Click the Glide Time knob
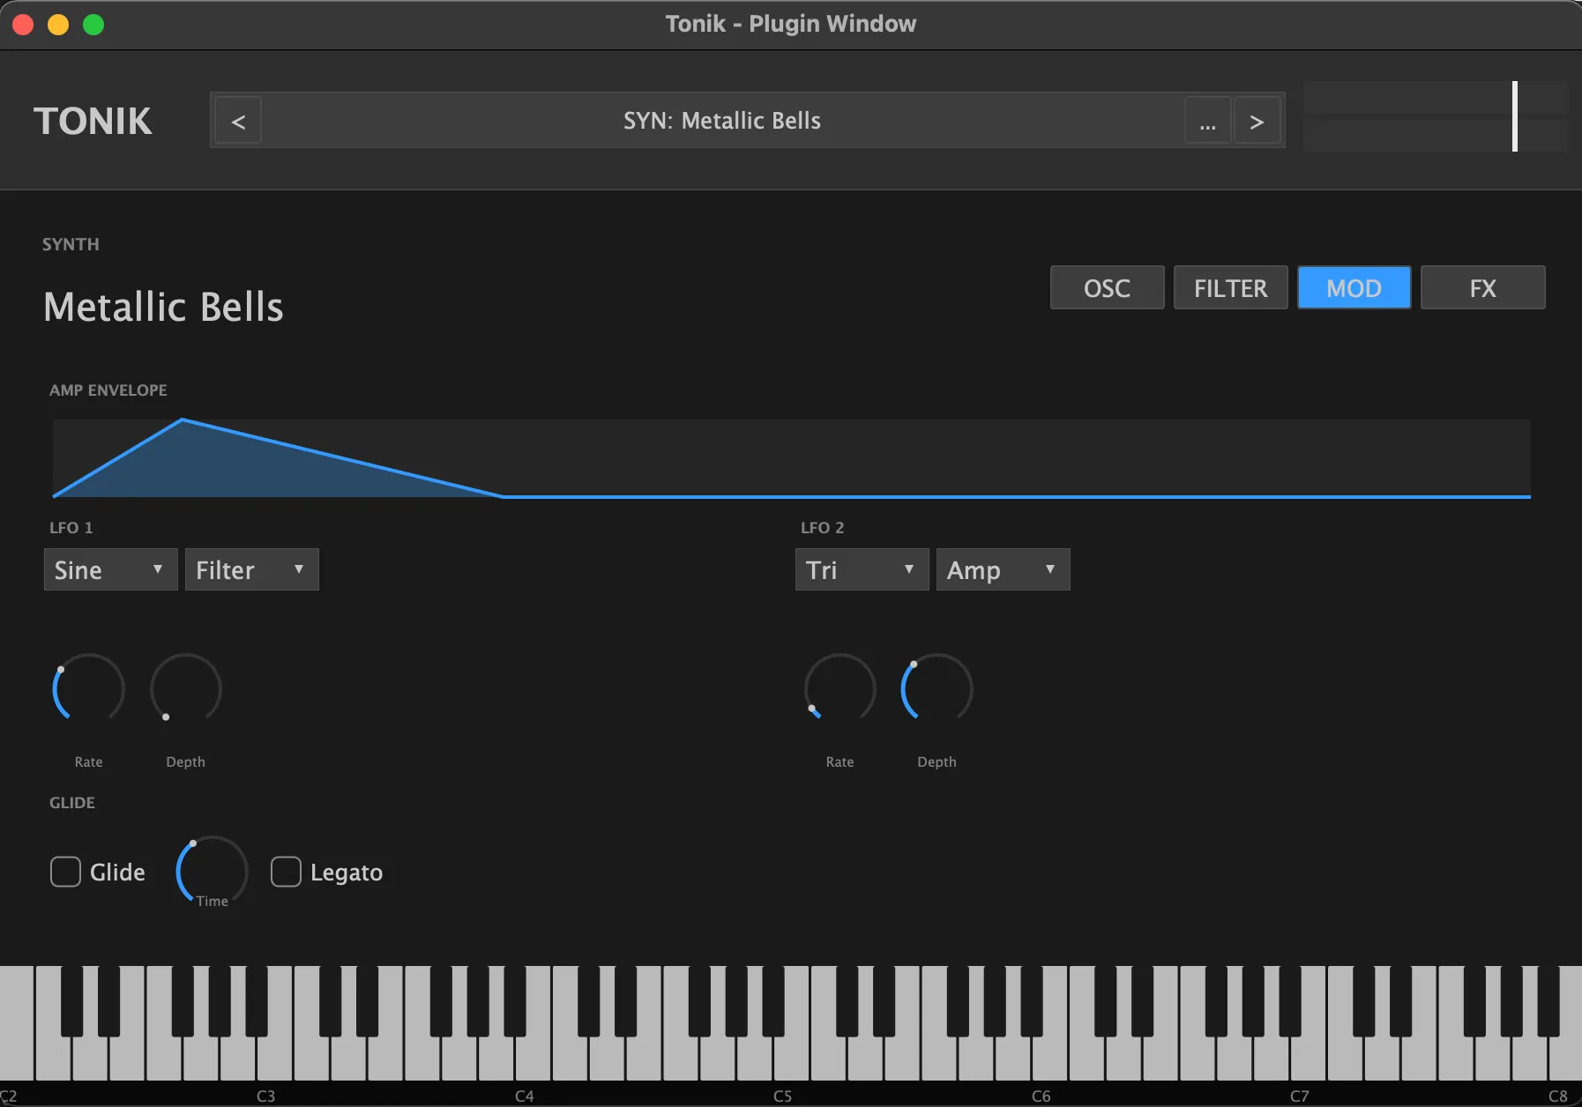This screenshot has width=1582, height=1107. 212,871
